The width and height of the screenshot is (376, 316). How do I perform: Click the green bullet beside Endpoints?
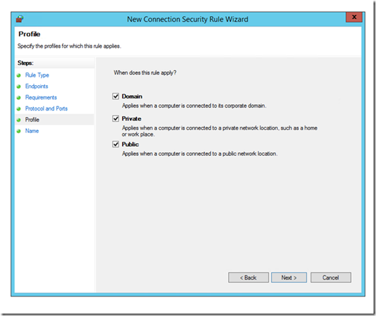click(19, 86)
